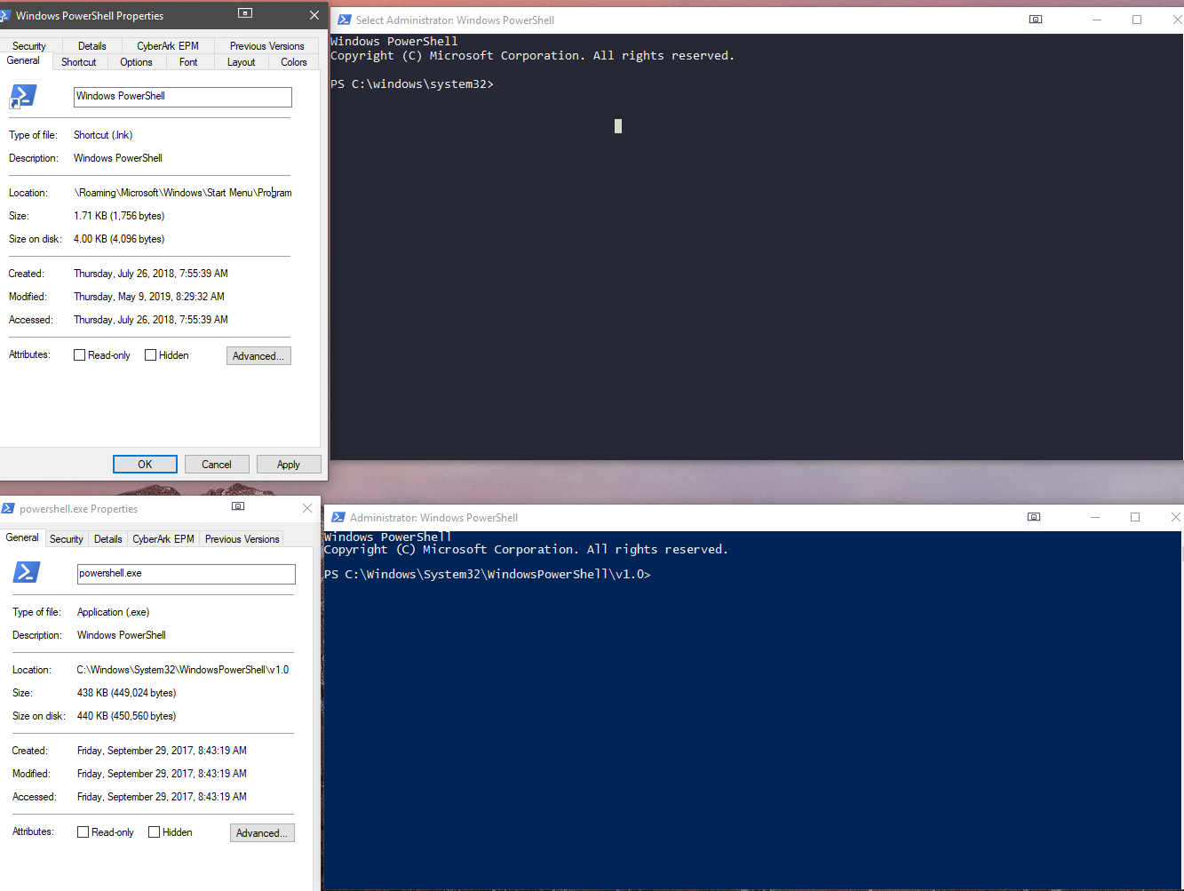Screen dimensions: 1184x891
Task: Click the PowerShell title bar icon of the top console
Action: (x=343, y=19)
